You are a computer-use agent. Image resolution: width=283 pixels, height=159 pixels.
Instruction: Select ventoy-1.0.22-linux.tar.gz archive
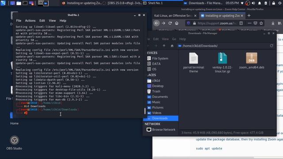[222, 63]
